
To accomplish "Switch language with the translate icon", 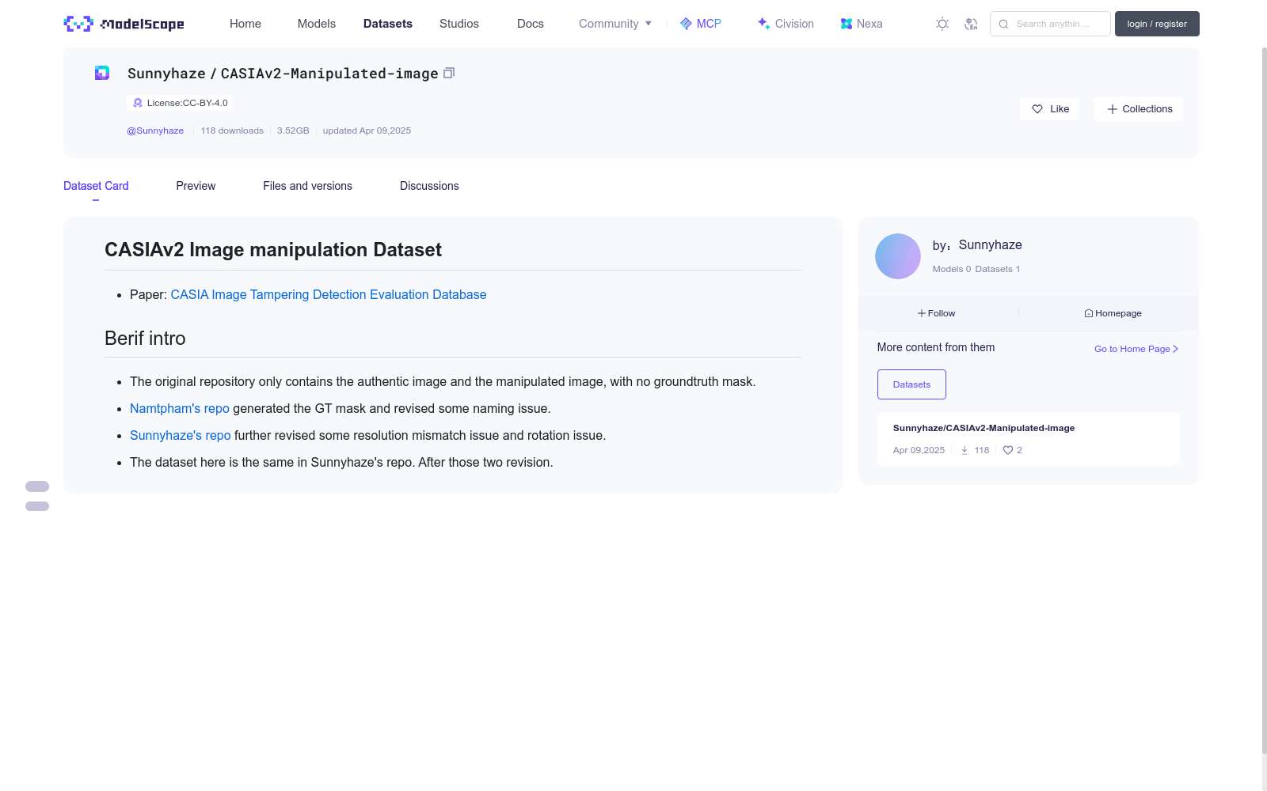I will tap(971, 24).
